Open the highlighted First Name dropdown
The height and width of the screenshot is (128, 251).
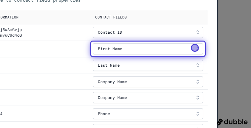tap(148, 49)
